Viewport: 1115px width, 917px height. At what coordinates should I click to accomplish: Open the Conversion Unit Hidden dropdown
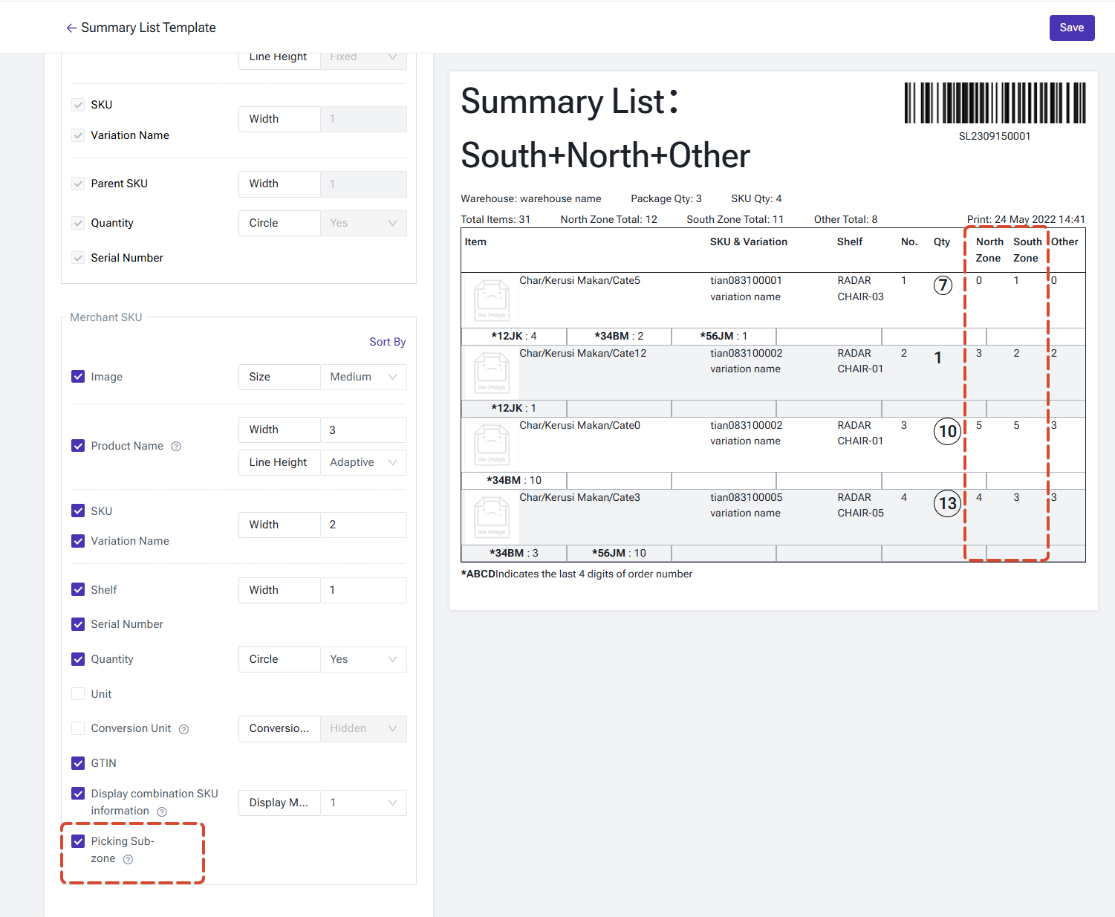363,728
